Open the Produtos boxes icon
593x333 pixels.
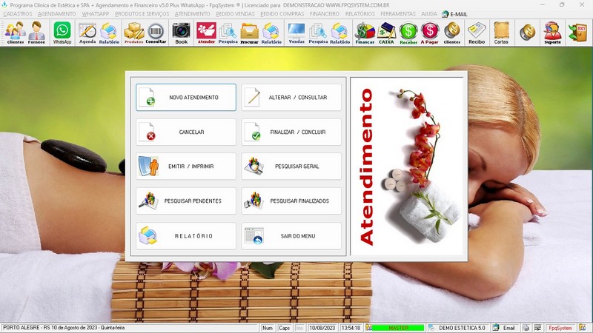134,33
